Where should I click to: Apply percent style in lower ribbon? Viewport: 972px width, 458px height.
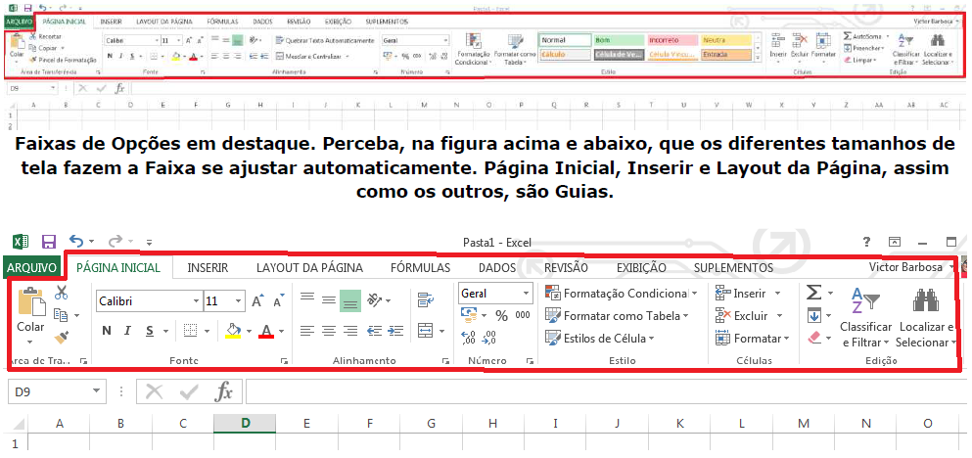[x=501, y=316]
